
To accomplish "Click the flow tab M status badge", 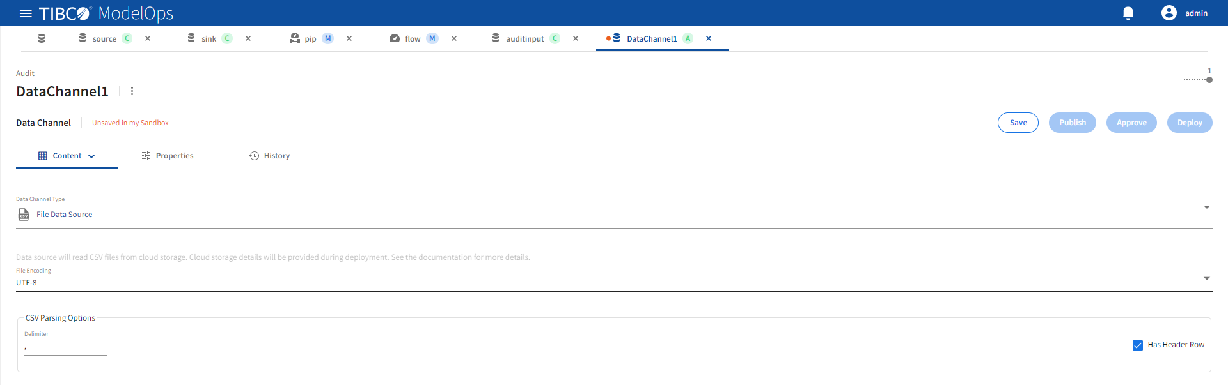I will point(432,38).
